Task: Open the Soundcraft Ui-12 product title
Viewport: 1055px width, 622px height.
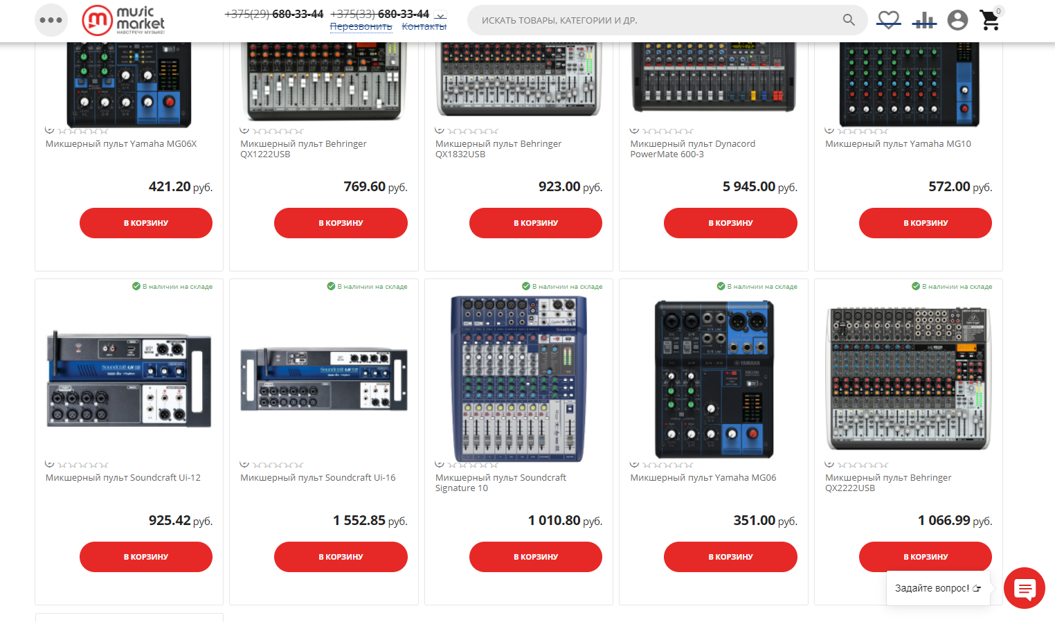Action: [123, 478]
